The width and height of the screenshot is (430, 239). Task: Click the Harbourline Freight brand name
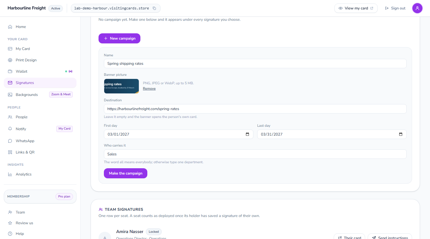tap(27, 8)
